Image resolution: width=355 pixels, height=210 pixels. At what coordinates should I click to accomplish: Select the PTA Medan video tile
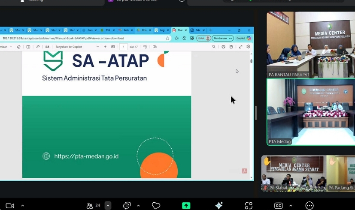[311, 112]
